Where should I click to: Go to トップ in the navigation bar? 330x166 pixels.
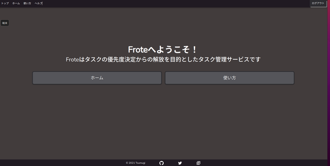(x=5, y=3)
